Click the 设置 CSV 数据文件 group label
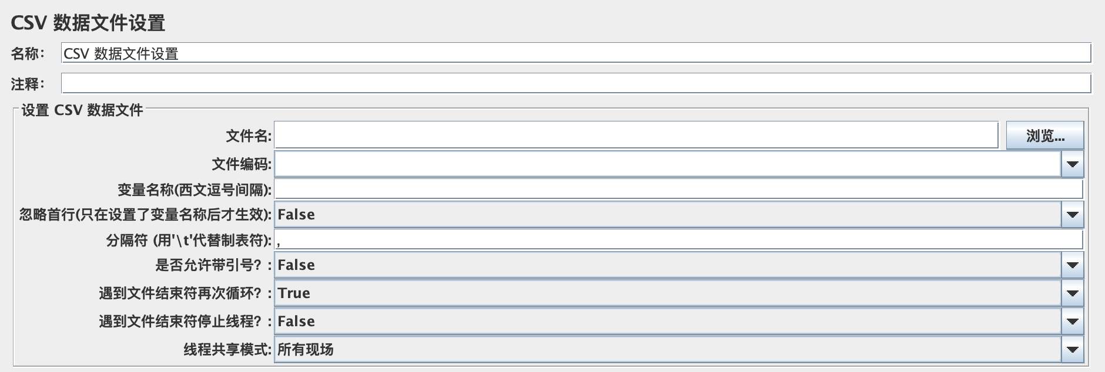The width and height of the screenshot is (1105, 372). [x=82, y=110]
